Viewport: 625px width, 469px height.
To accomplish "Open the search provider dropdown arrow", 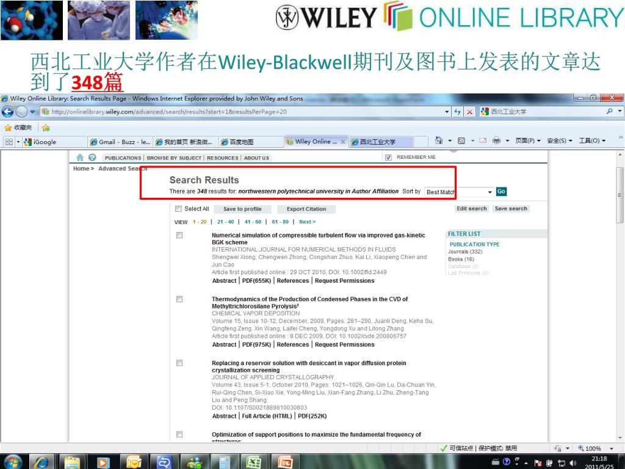I will (x=620, y=111).
